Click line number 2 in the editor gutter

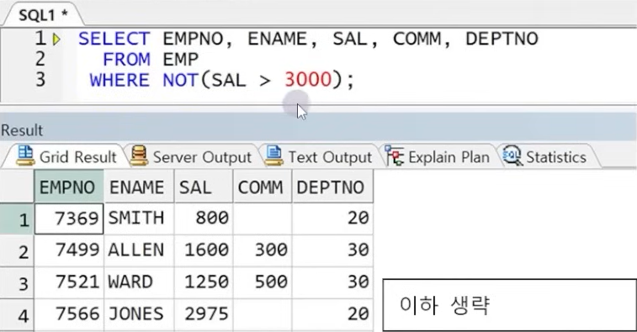coord(40,60)
